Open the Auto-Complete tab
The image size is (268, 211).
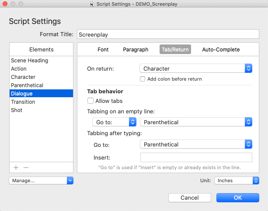tap(221, 50)
